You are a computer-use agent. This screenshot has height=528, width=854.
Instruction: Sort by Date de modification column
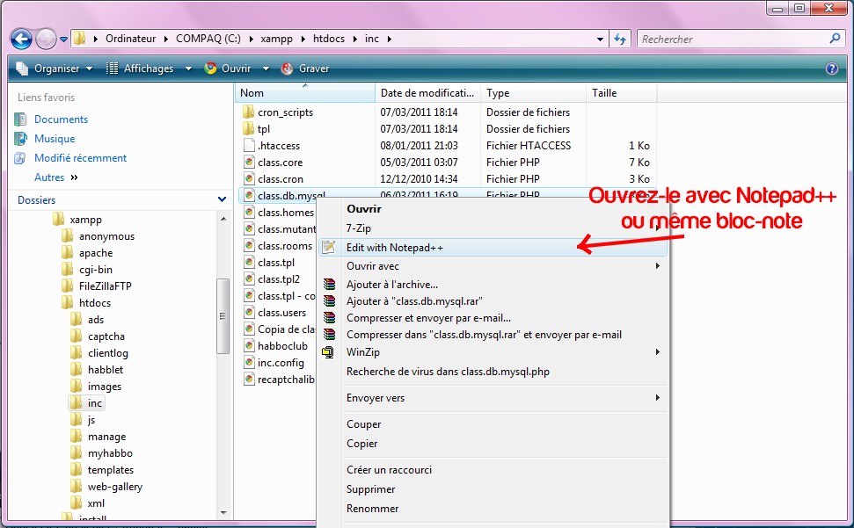point(427,93)
